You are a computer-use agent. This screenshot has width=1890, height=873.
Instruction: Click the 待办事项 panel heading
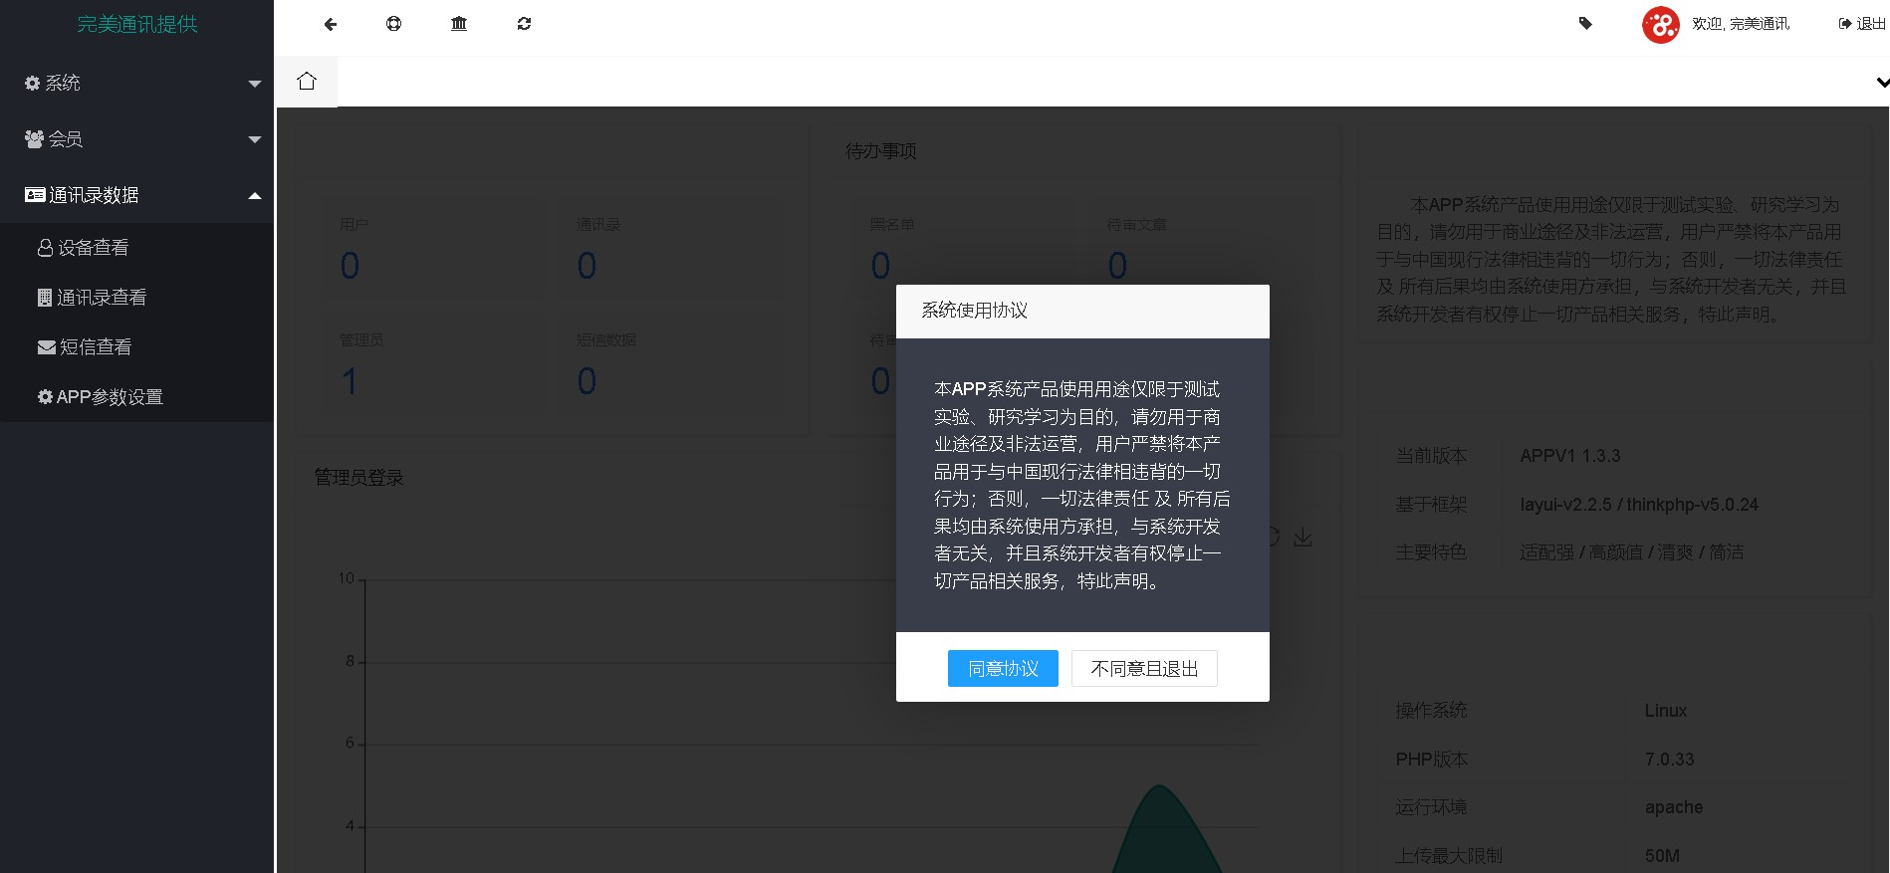(x=881, y=151)
